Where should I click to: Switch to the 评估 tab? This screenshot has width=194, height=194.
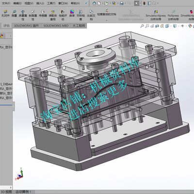(6, 26)
